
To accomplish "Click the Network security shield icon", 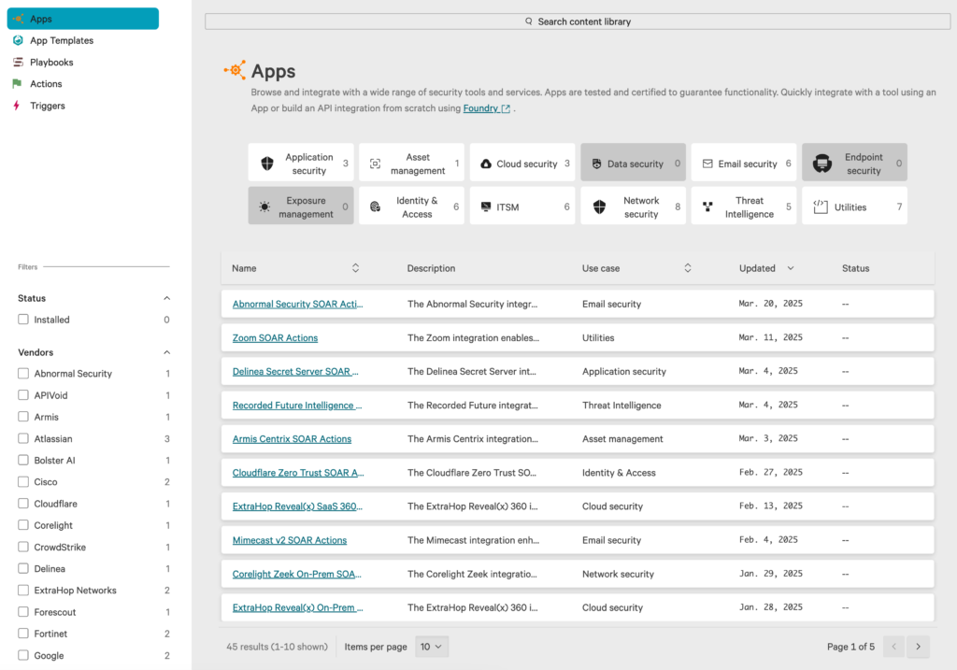I will [599, 207].
